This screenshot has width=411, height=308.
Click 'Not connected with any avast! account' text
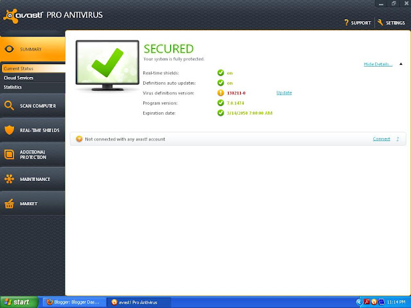[125, 139]
